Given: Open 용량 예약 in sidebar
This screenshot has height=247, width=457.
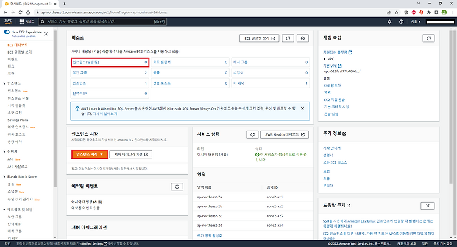Looking at the screenshot, I should pos(15,142).
